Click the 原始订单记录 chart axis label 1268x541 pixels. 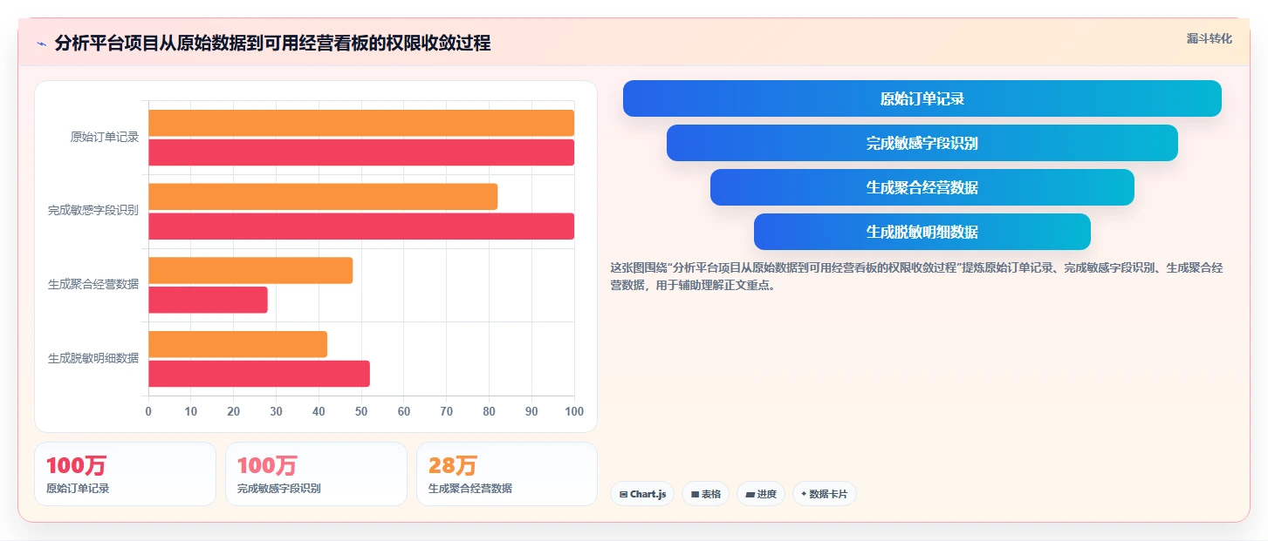click(x=105, y=137)
